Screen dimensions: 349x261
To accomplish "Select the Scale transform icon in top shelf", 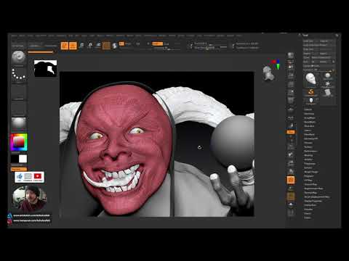I will pyautogui.click(x=90, y=45).
